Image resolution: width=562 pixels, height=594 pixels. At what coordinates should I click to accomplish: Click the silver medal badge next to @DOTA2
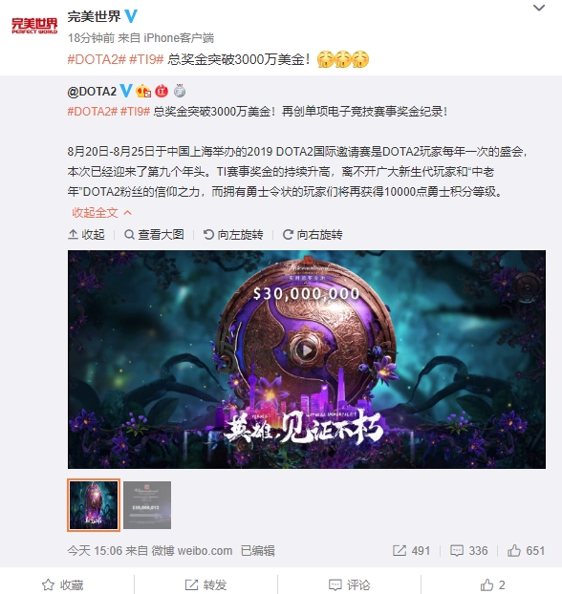(180, 91)
